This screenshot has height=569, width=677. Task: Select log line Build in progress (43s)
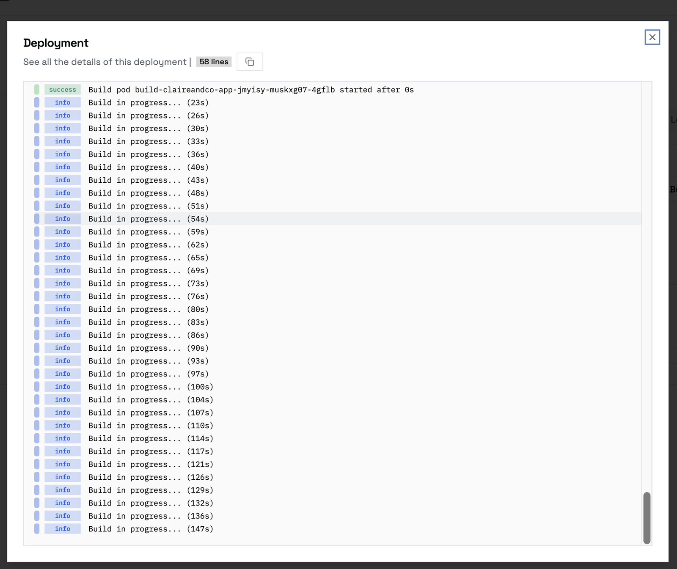point(333,180)
